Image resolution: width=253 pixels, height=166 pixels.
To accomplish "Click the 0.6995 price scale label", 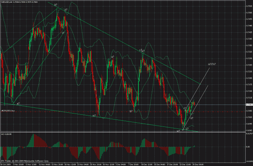I will pyautogui.click(x=249, y=124).
